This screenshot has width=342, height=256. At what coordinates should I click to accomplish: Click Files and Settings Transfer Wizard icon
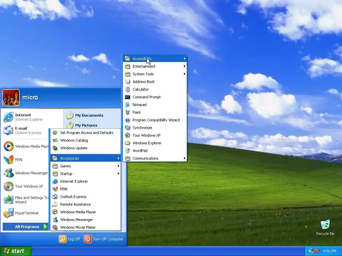click(8, 200)
